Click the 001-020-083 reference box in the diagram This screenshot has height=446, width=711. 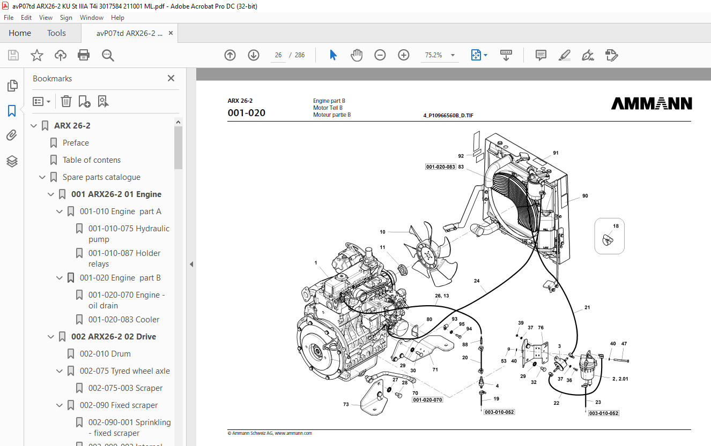[441, 167]
